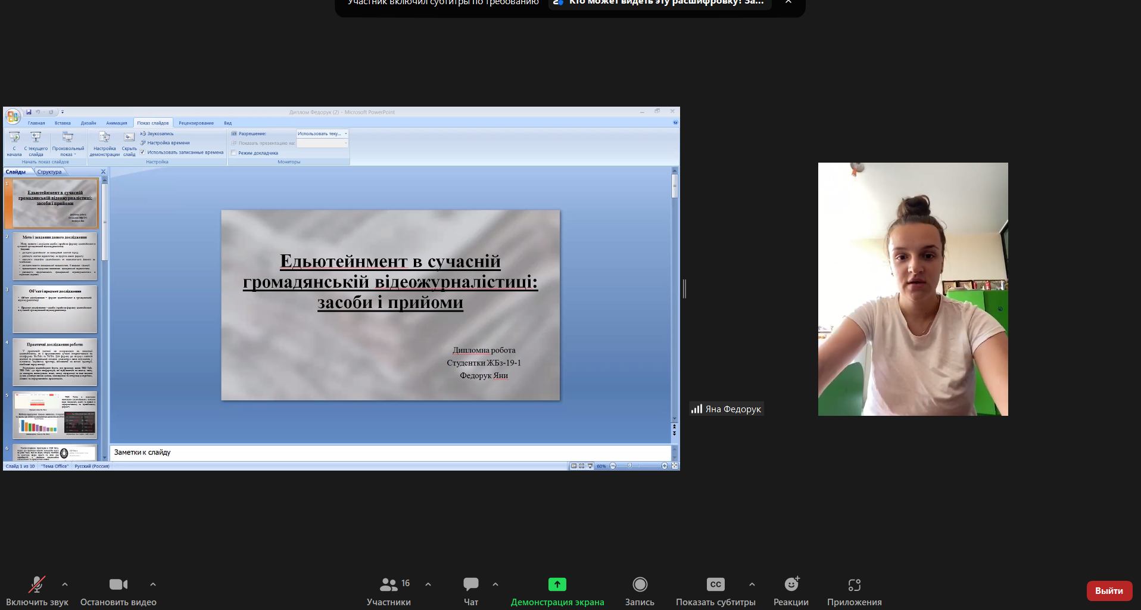Expand subtitles options arrow
This screenshot has width=1141, height=610.
pos(752,585)
